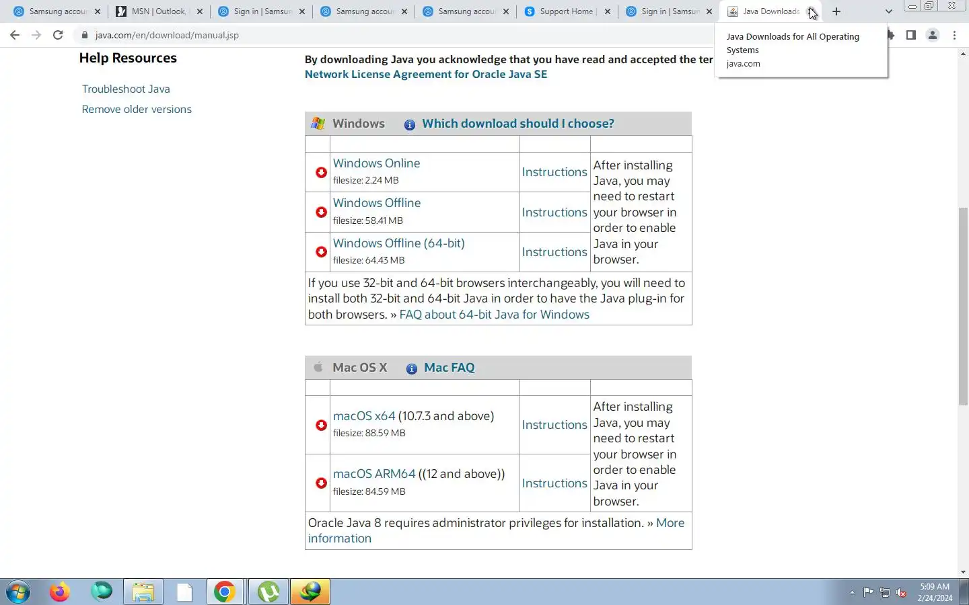This screenshot has width=969, height=605.
Task: Click the Windows Offline (64-bit) link
Action: click(398, 243)
